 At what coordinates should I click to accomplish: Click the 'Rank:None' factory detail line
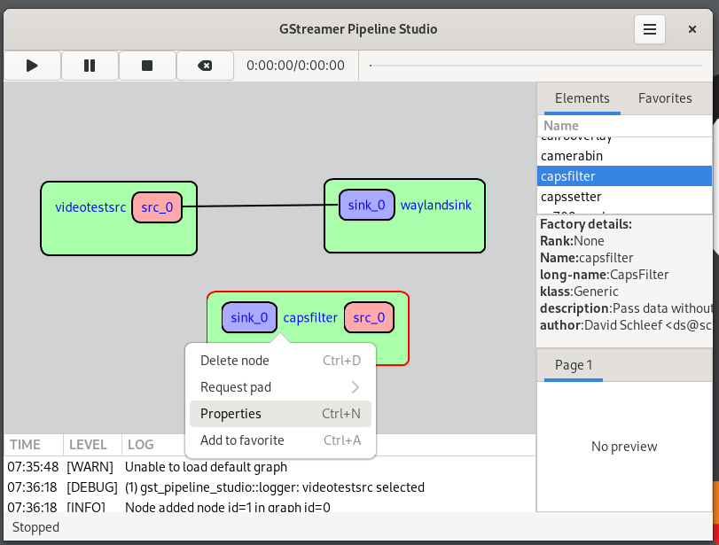[572, 241]
